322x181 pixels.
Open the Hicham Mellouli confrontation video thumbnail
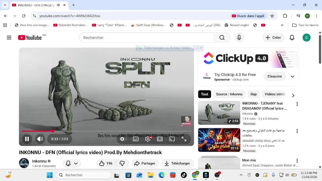[219, 140]
